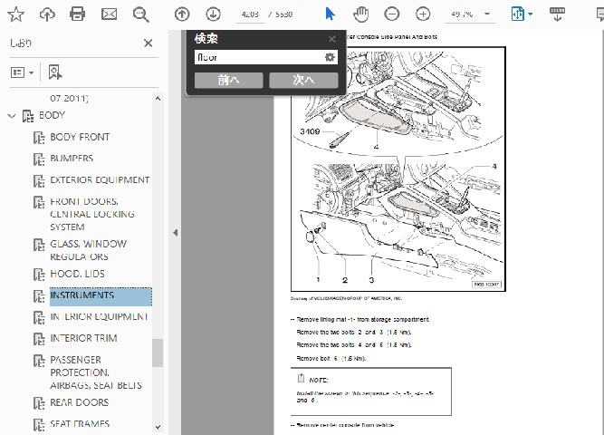The image size is (604, 435).
Task: Collapse the sidebar with divider arrow
Action: (x=175, y=233)
